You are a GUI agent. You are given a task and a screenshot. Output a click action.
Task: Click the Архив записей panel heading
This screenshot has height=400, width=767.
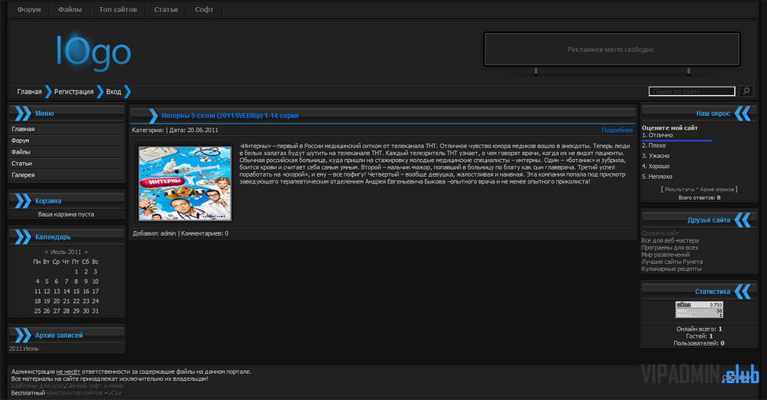(x=59, y=336)
